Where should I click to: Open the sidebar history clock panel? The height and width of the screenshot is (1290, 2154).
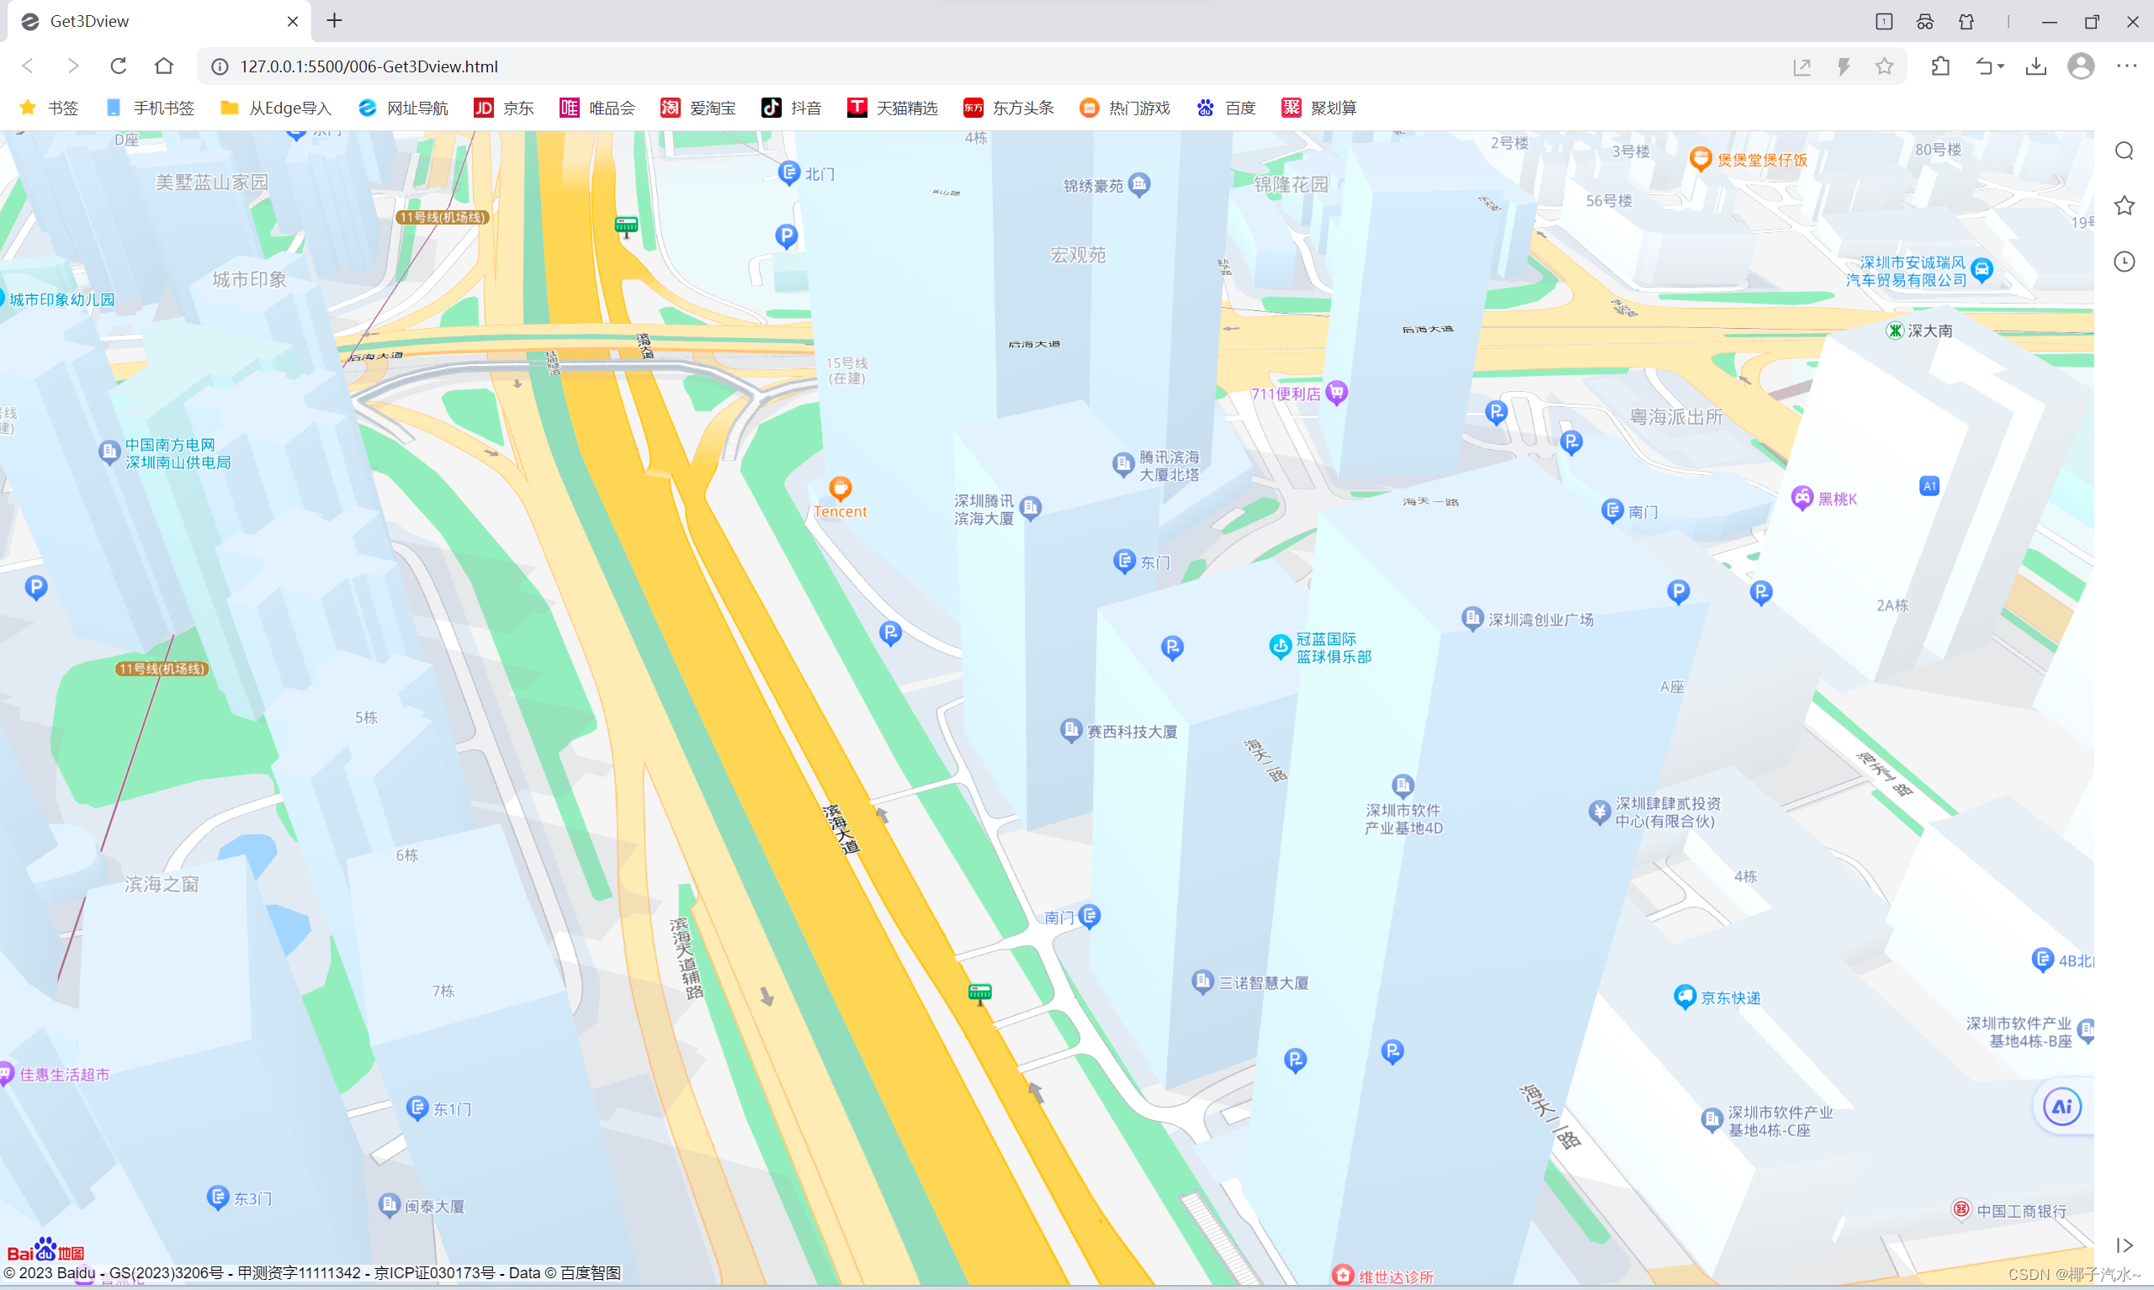(x=2125, y=262)
